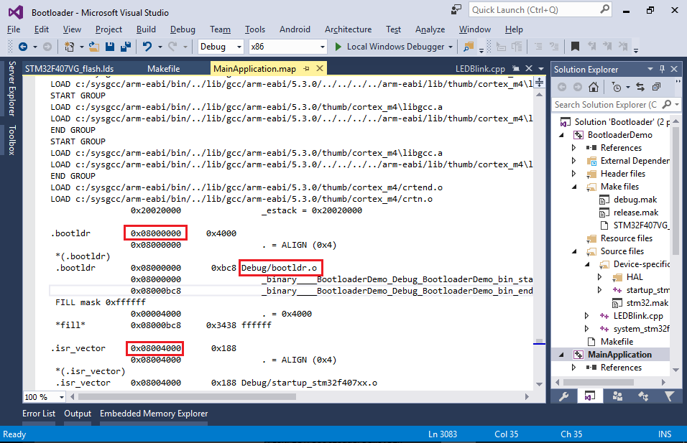The image size is (687, 443).
Task: Open the LEDBlink.cpp preview tab
Action: click(480, 69)
